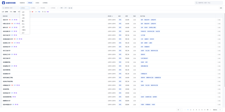Sort by the 所在地 column sort icon
Image resolution: width=225 pixels, height=112 pixels.
click(x=112, y=16)
